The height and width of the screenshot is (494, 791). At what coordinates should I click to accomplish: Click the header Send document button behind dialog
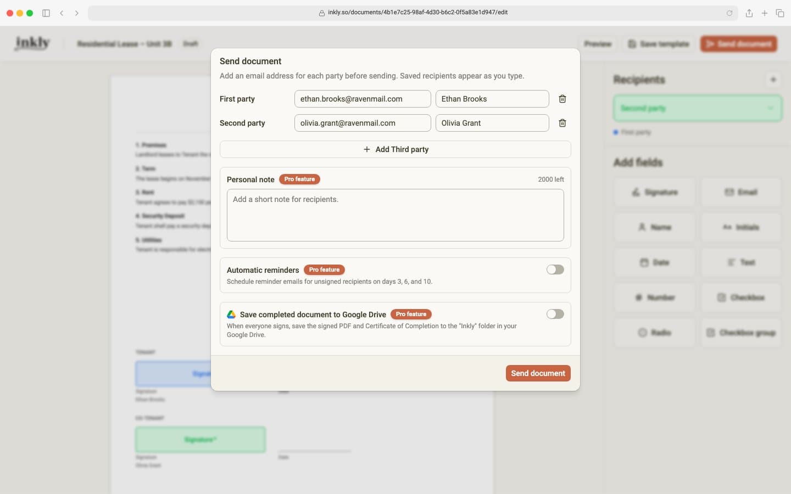point(739,44)
